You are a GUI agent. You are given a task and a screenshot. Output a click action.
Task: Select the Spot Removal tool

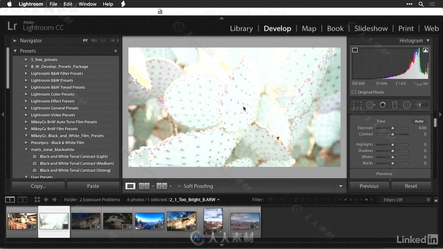coord(370,105)
